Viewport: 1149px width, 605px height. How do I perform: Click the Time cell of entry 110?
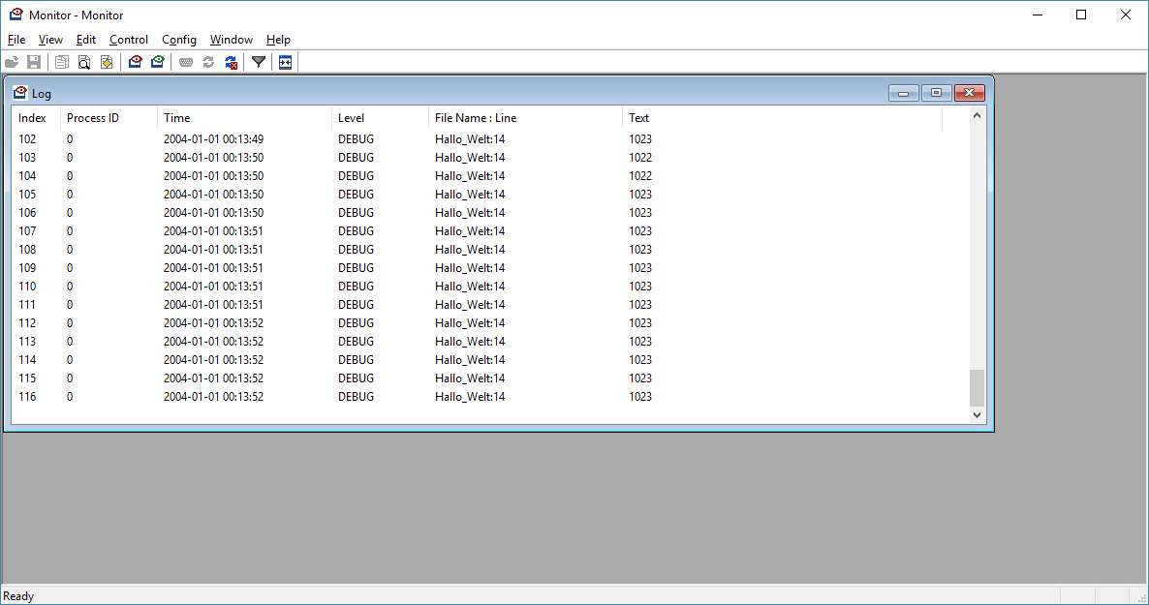click(213, 287)
